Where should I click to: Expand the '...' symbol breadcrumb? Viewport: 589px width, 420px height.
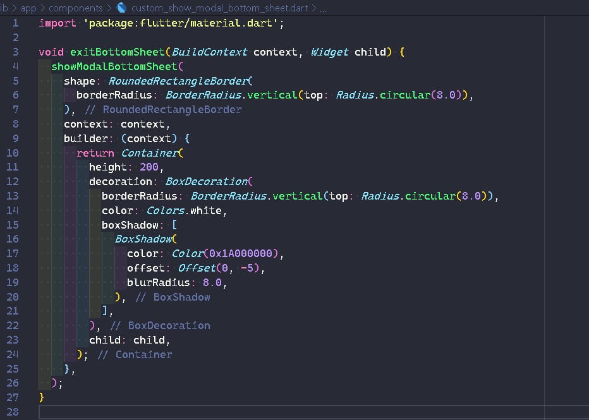click(x=323, y=8)
